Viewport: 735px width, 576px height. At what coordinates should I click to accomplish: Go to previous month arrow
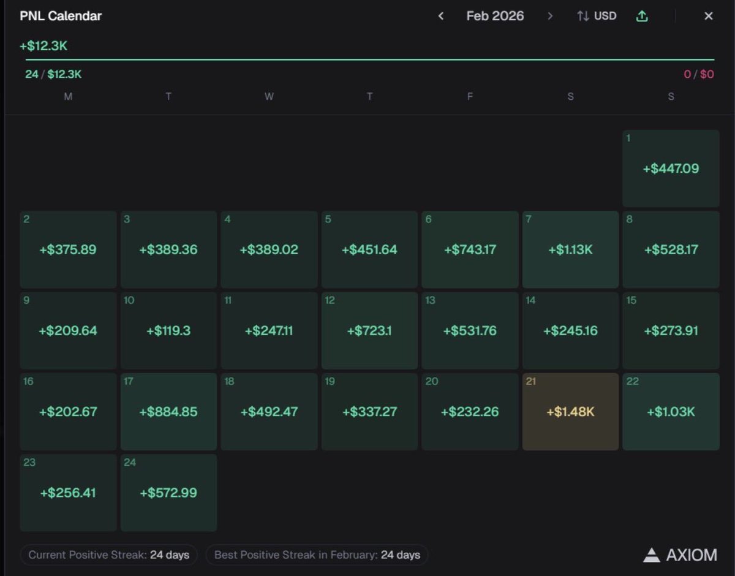[440, 16]
